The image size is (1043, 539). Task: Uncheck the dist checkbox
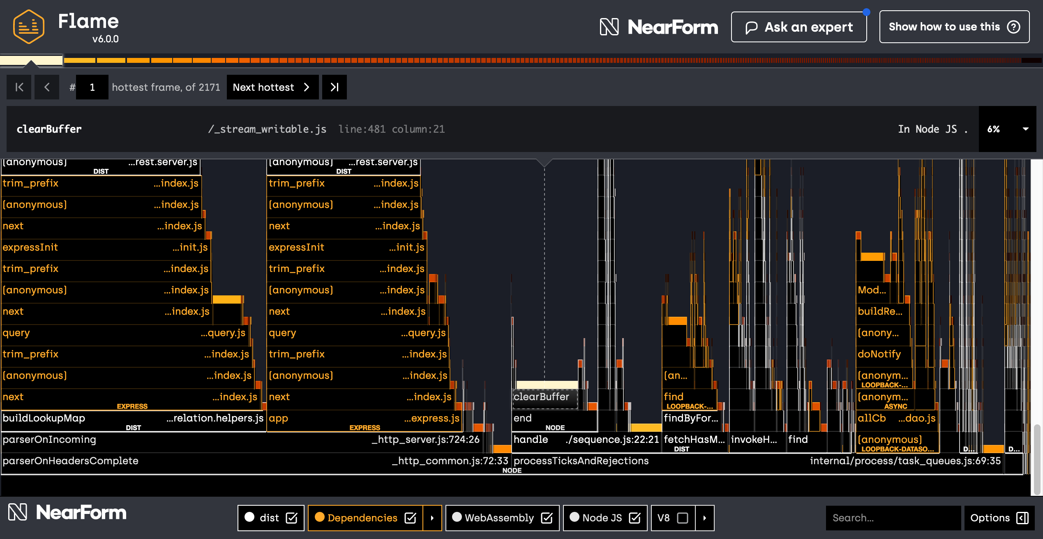click(292, 518)
